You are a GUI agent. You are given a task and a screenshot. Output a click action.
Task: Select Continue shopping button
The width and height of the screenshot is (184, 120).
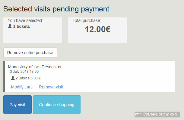57,105
